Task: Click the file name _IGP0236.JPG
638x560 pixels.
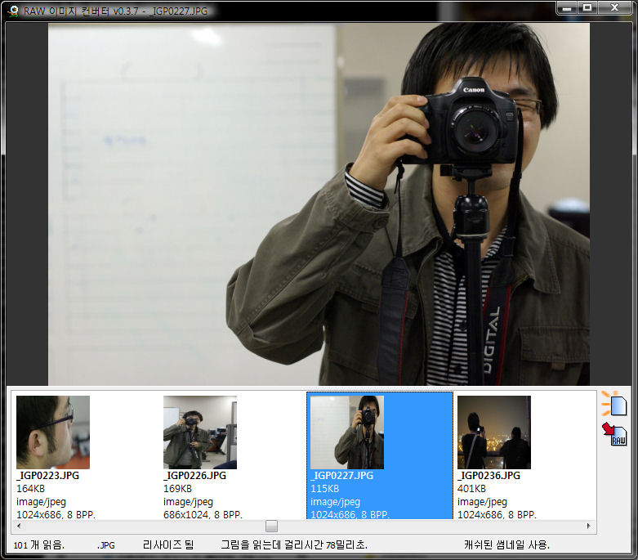Action: coord(489,475)
